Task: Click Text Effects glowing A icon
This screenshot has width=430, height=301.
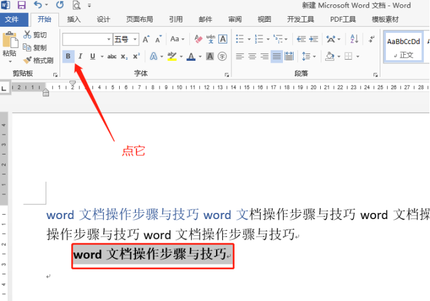Action: (154, 56)
